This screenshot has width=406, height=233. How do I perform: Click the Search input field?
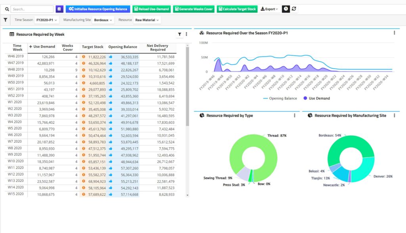pyautogui.click(x=32, y=9)
